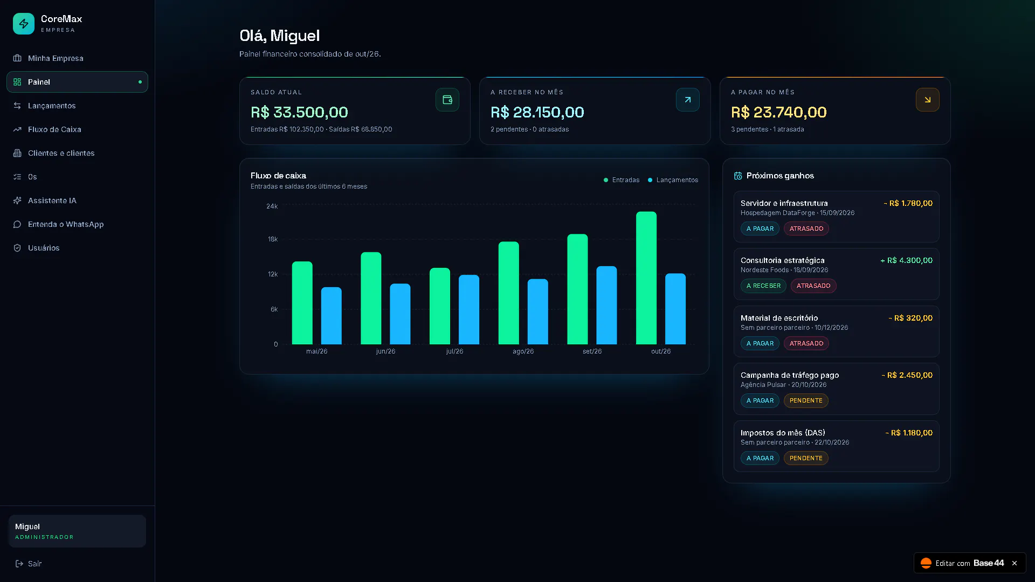Open Fluxo de Caixa menu item
This screenshot has width=1035, height=582.
(x=77, y=129)
